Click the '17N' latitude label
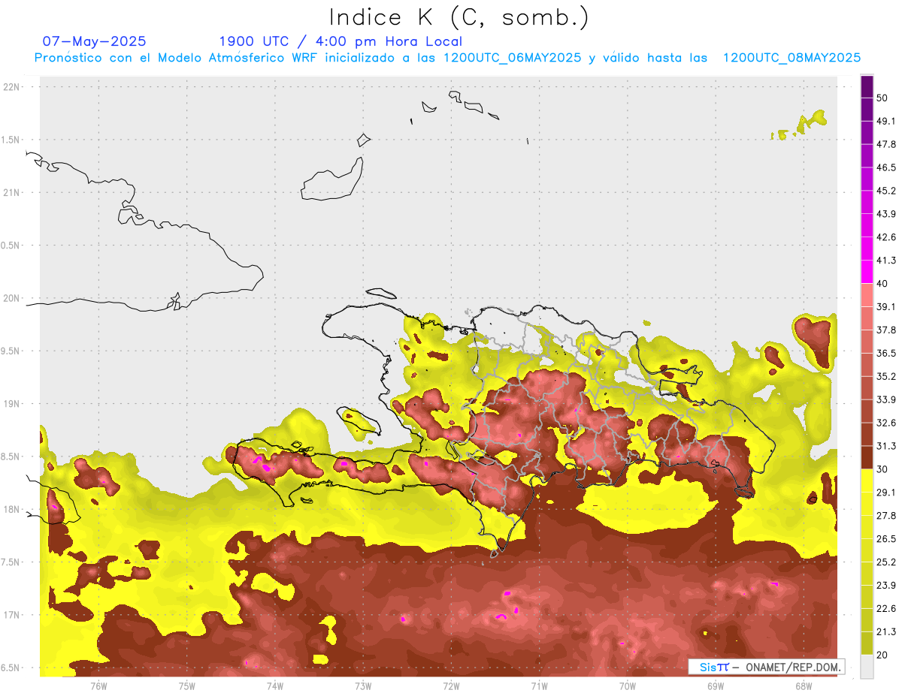This screenshot has width=902, height=696. pos(11,615)
